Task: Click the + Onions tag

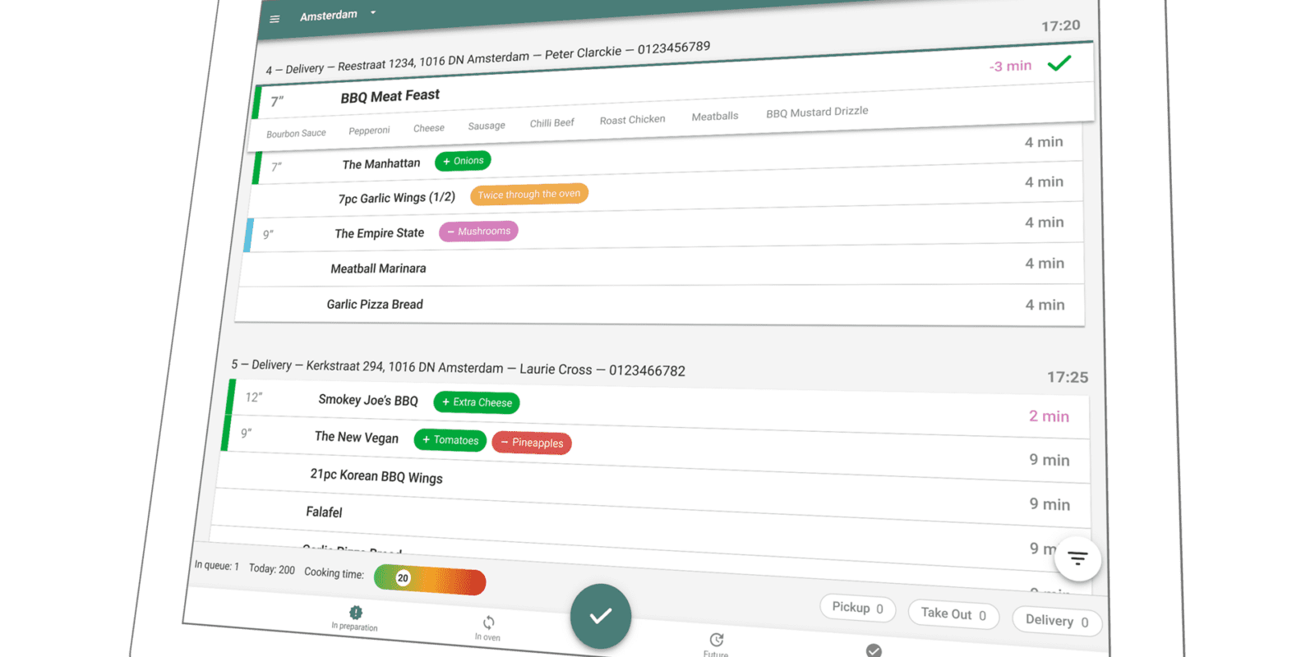Action: tap(463, 161)
